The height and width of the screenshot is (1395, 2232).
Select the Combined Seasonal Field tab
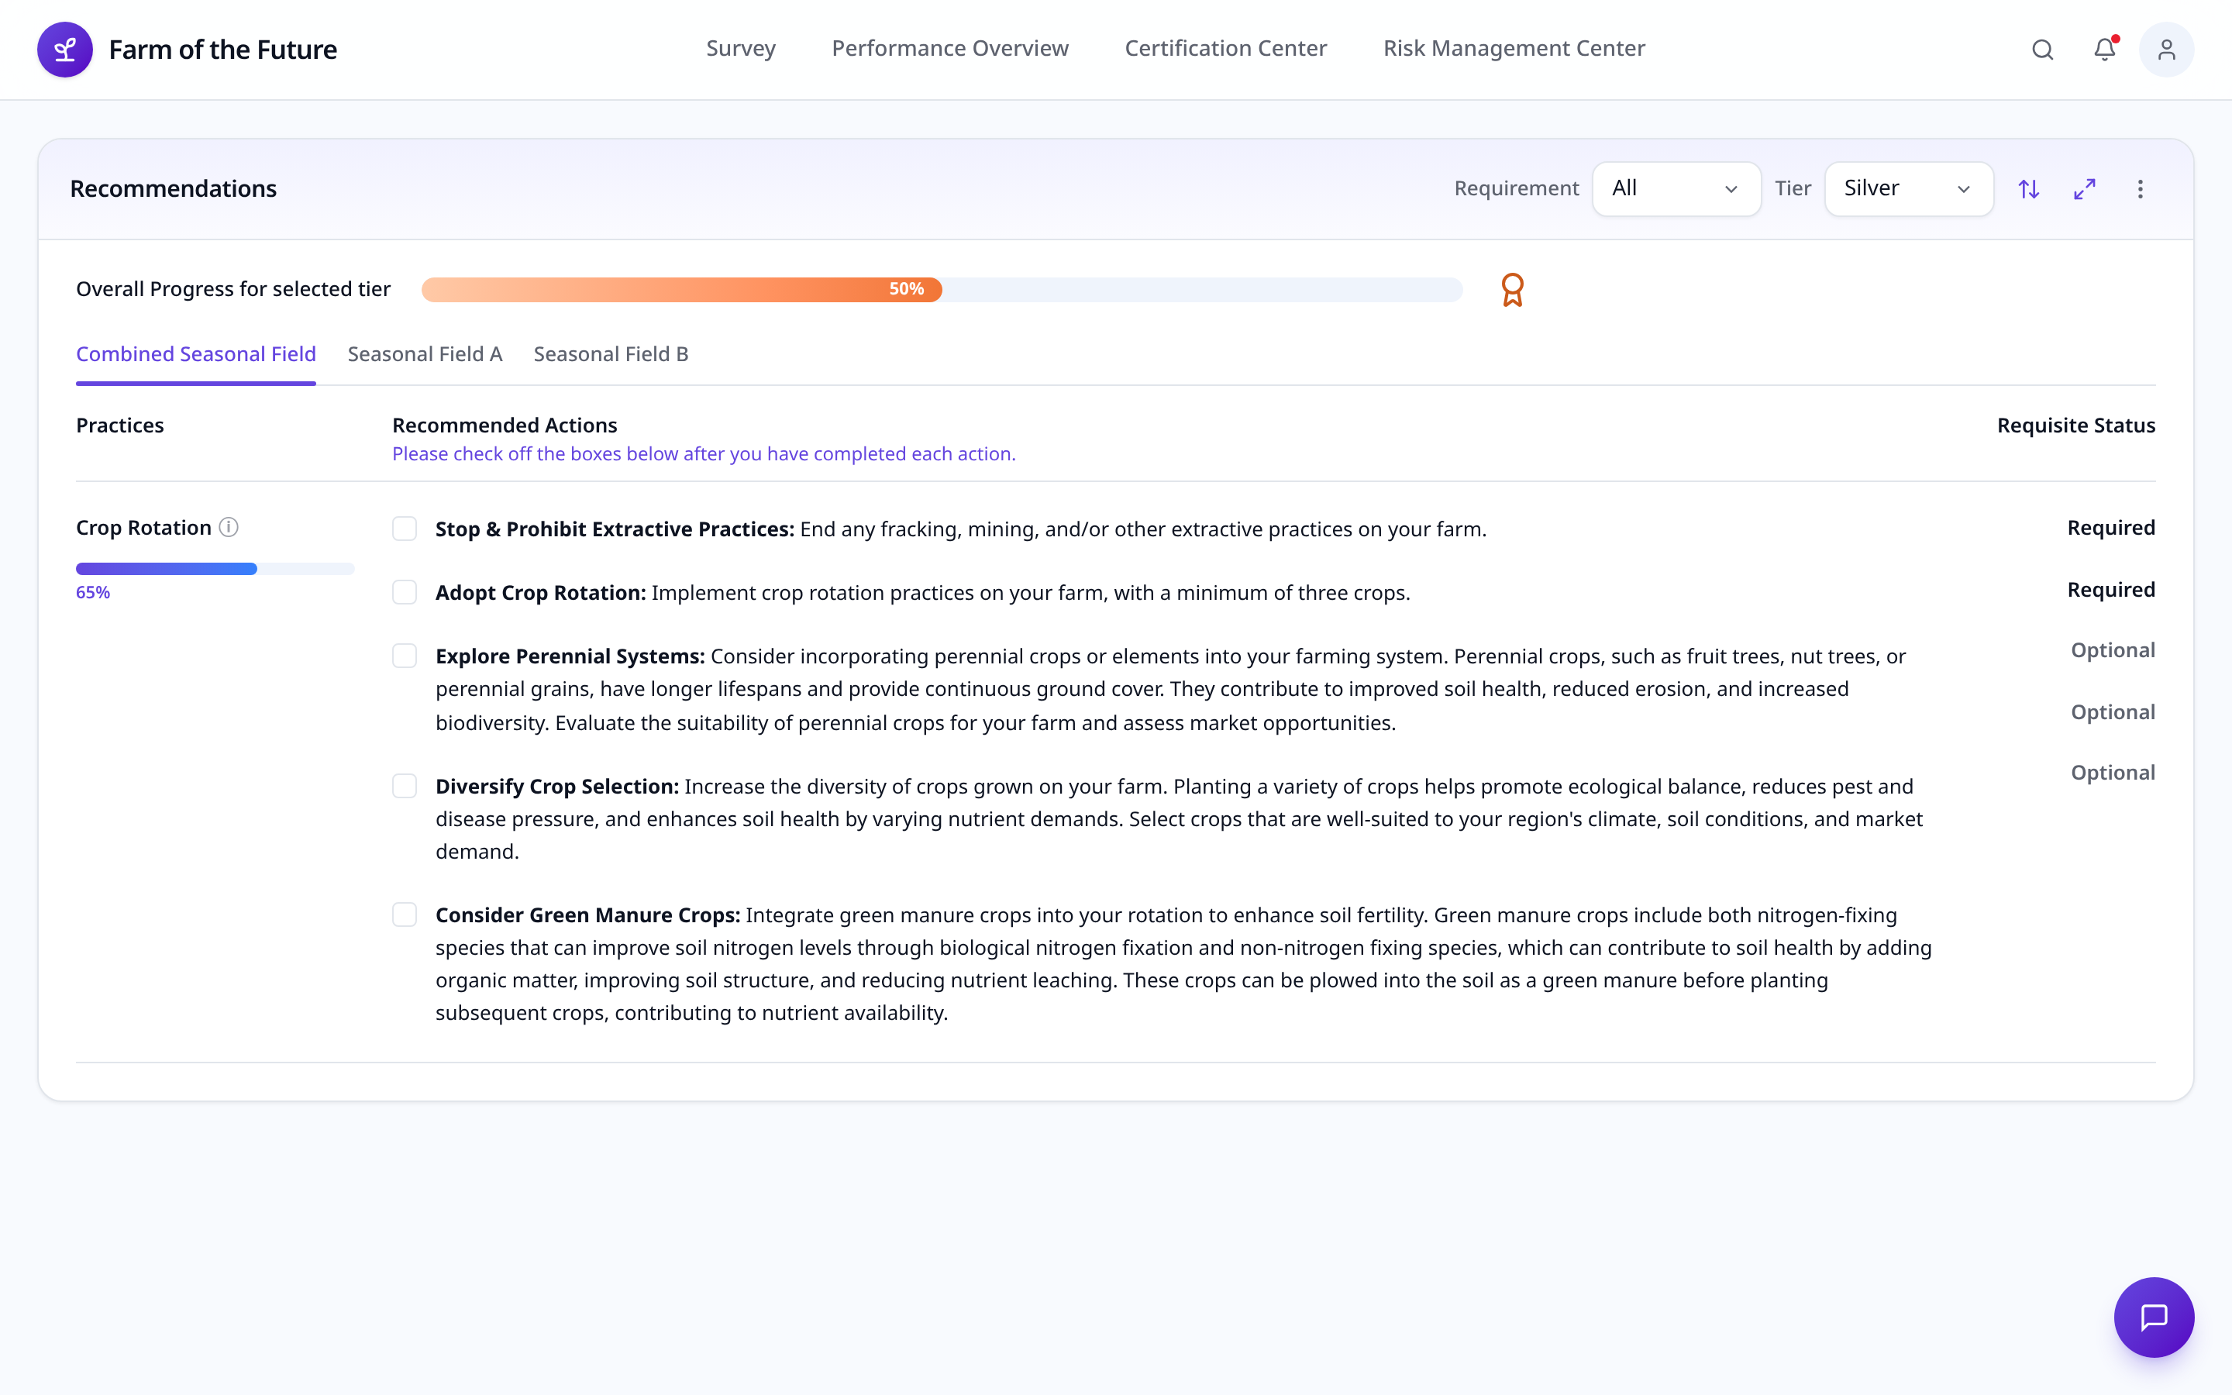tap(195, 354)
